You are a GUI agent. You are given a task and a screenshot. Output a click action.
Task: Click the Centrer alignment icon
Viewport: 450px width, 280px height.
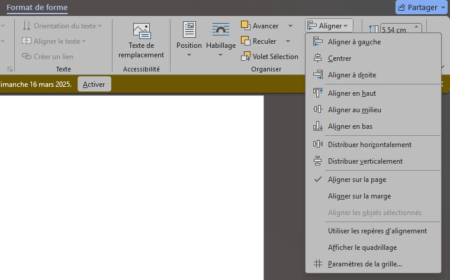click(x=318, y=58)
